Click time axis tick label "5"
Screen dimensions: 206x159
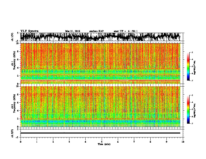point(102,142)
